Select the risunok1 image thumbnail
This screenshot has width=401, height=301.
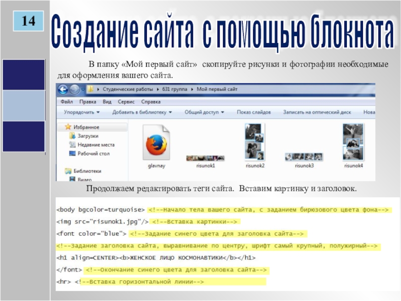coord(206,158)
